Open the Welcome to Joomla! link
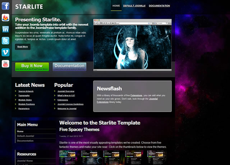 67,109
